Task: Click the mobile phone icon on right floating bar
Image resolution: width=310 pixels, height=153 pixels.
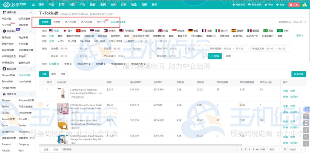Action: [306, 123]
